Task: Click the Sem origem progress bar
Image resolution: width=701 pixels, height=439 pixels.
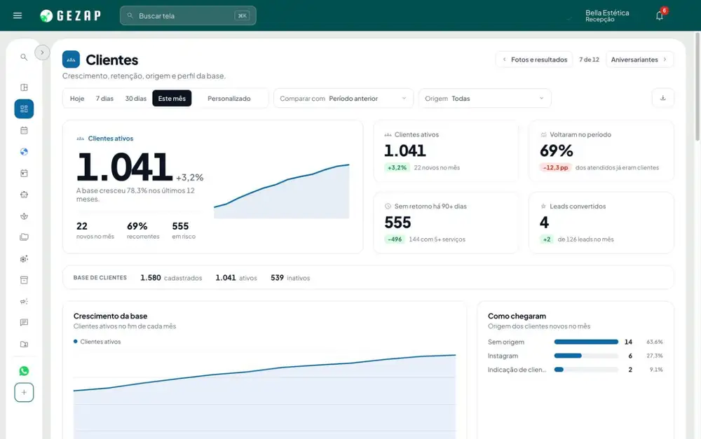Action: (x=586, y=342)
